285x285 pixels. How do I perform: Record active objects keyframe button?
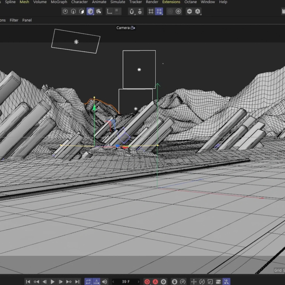click(147, 282)
